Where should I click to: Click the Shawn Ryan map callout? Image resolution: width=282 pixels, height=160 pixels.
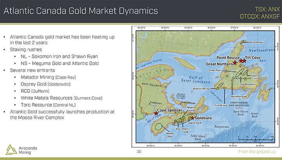(x=215, y=70)
